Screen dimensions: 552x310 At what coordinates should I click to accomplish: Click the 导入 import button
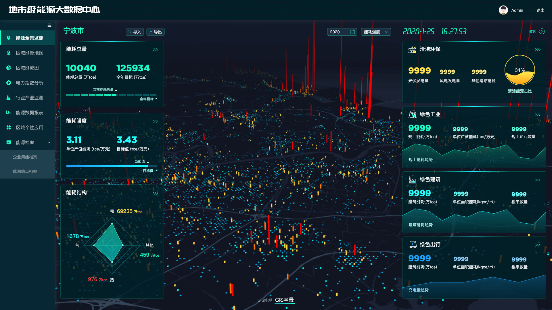tap(135, 32)
